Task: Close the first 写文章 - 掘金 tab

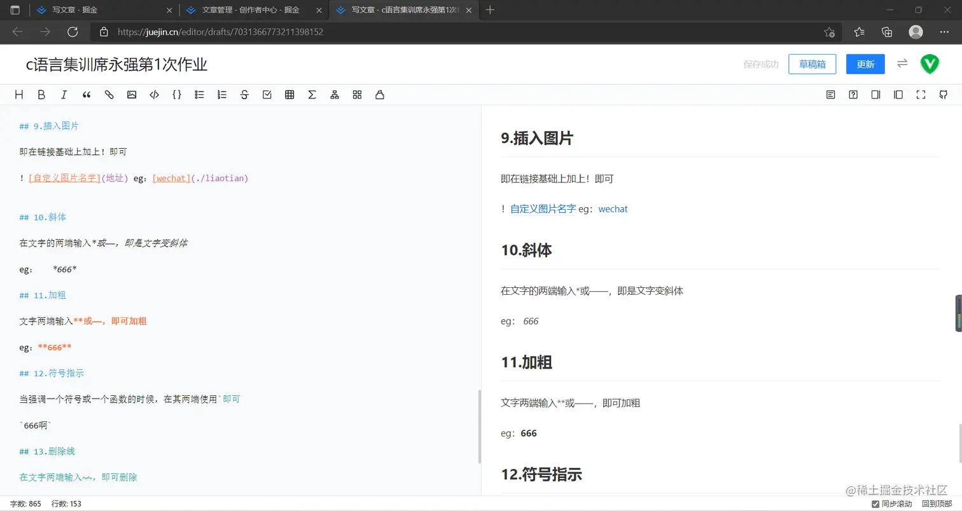Action: [x=169, y=10]
